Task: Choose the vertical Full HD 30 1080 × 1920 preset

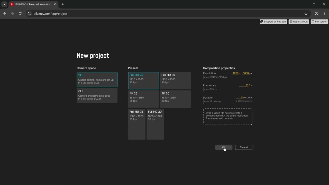Action: (x=155, y=124)
